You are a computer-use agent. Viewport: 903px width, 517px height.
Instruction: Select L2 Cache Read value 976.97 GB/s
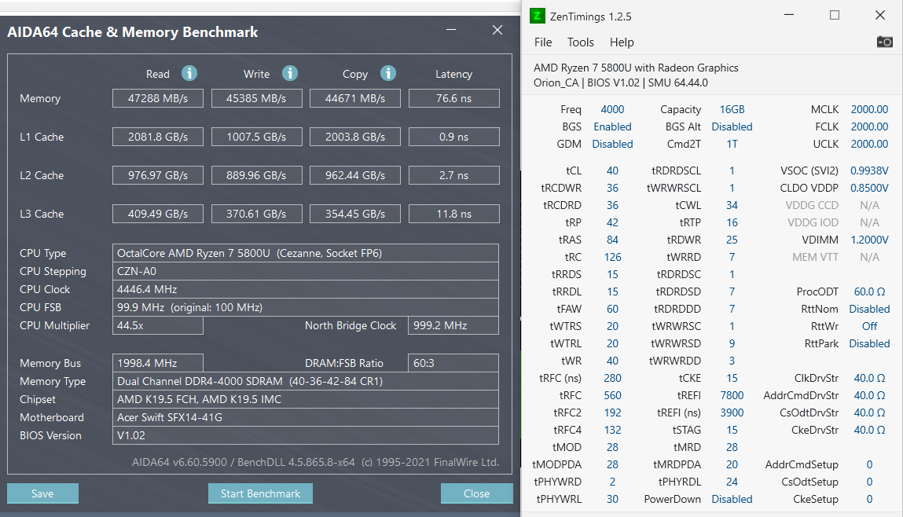tap(158, 175)
